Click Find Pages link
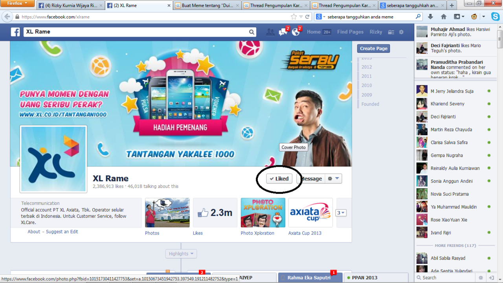The image size is (503, 283). (350, 32)
